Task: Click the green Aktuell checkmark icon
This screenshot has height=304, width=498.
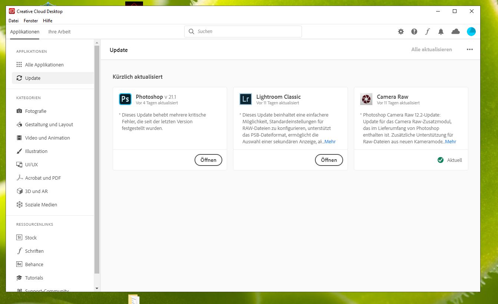Action: [441, 160]
